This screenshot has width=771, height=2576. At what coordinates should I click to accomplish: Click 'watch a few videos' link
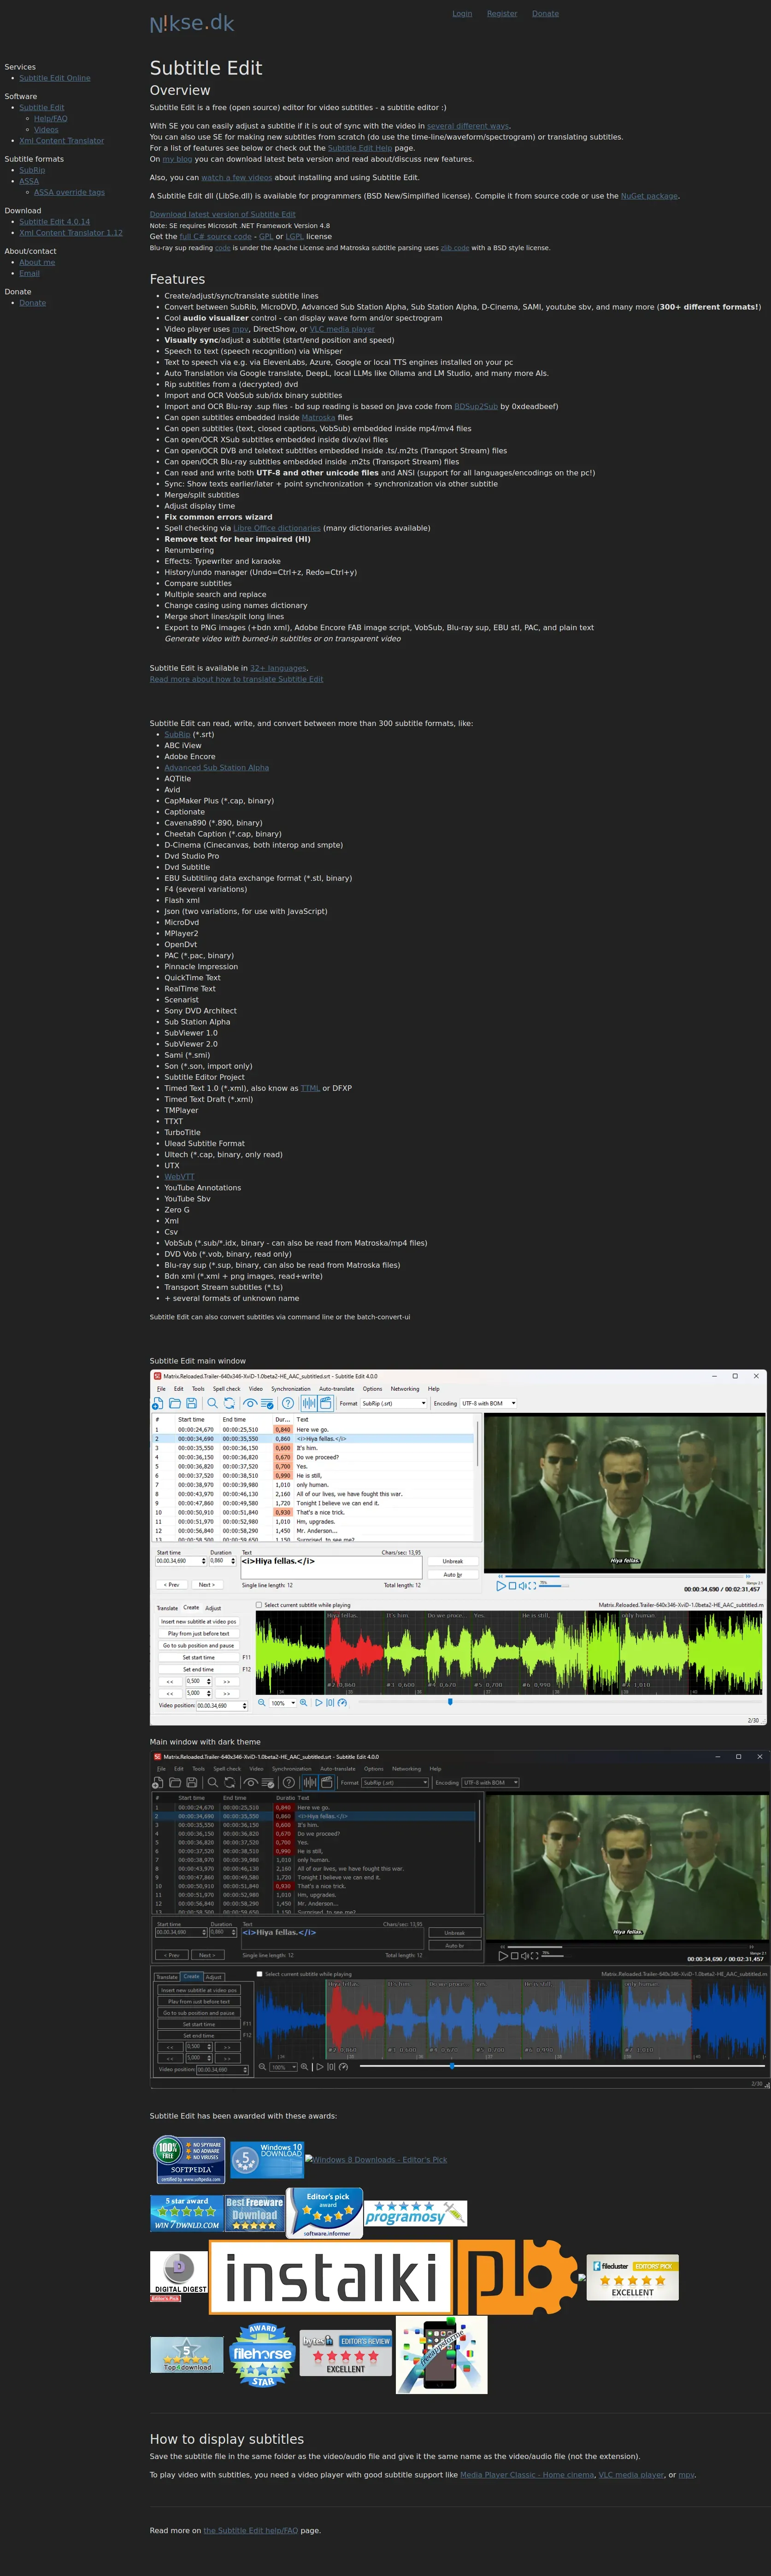[x=236, y=178]
